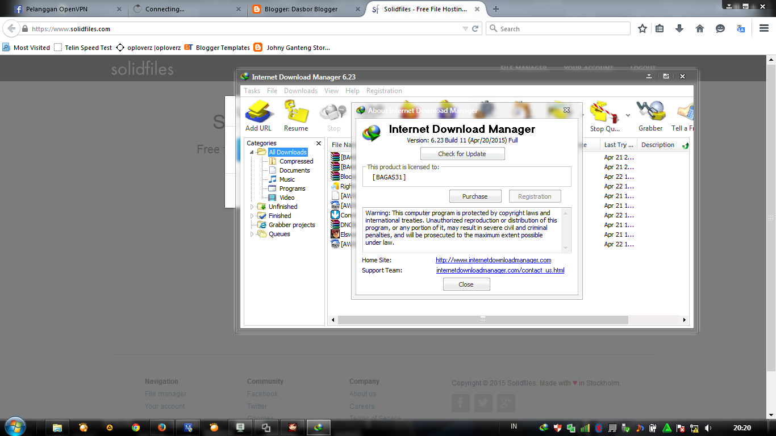Select Video category
The image size is (776, 436).
coord(287,198)
